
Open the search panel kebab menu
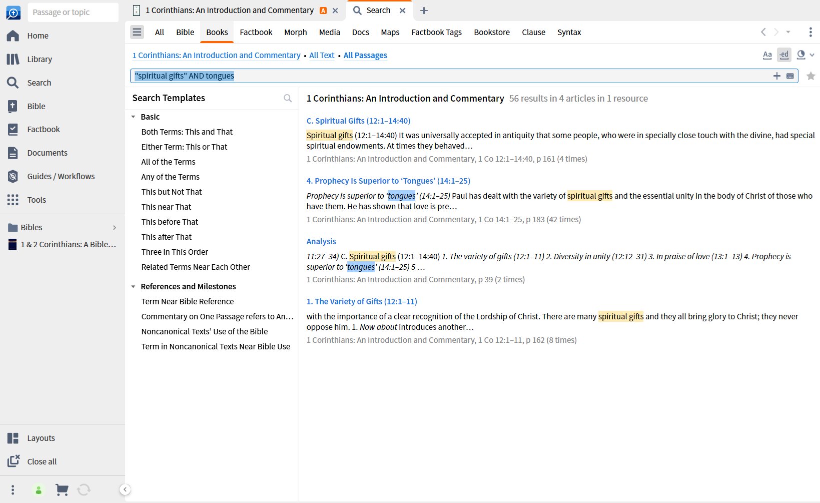[x=810, y=32]
